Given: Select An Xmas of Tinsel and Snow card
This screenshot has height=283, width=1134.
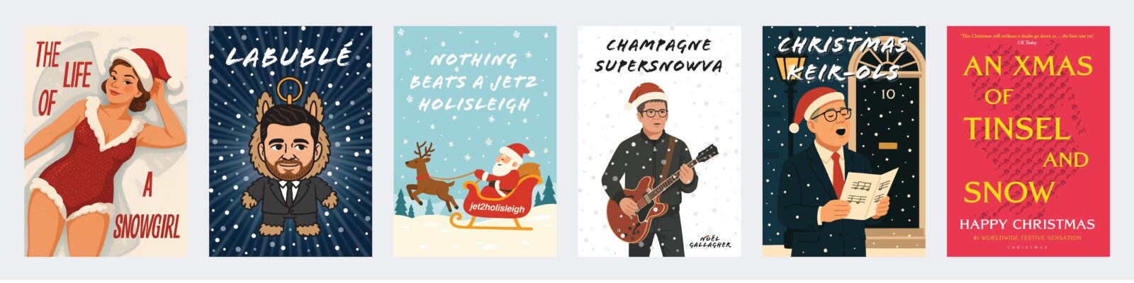Looking at the screenshot, I should [1028, 141].
